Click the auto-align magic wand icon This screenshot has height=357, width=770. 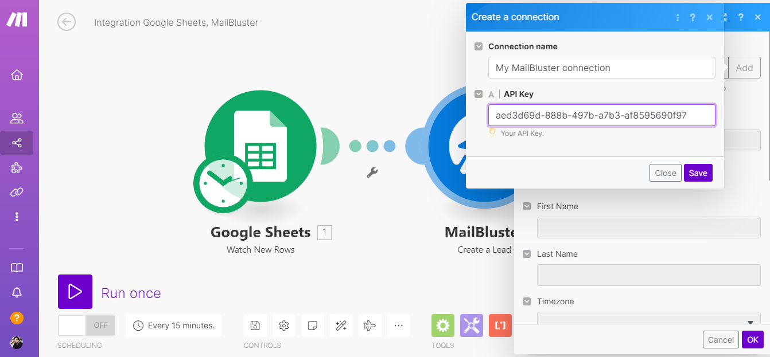click(x=341, y=325)
